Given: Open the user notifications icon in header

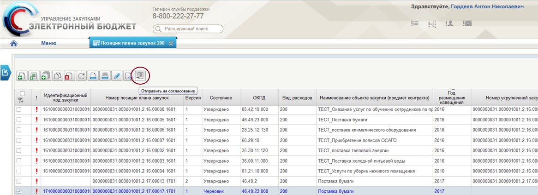Looking at the screenshot, I should tap(449, 23).
